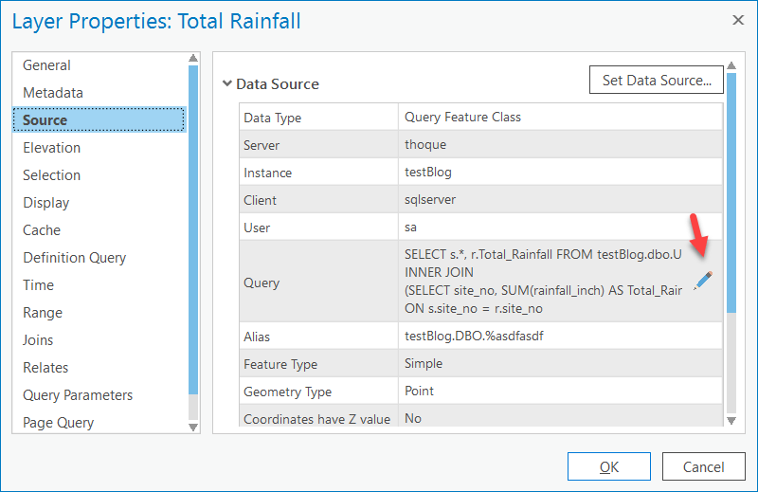
Task: Click the 'Alias' row label
Action: 256,337
